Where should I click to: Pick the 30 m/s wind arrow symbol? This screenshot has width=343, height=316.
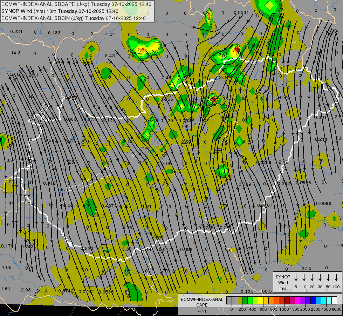(320, 278)
